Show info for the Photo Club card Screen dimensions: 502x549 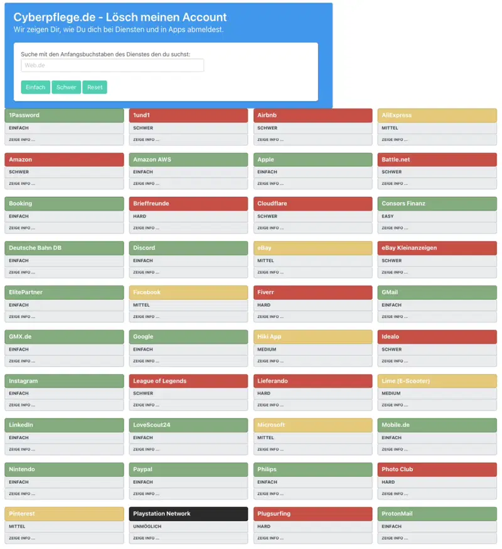[437, 494]
